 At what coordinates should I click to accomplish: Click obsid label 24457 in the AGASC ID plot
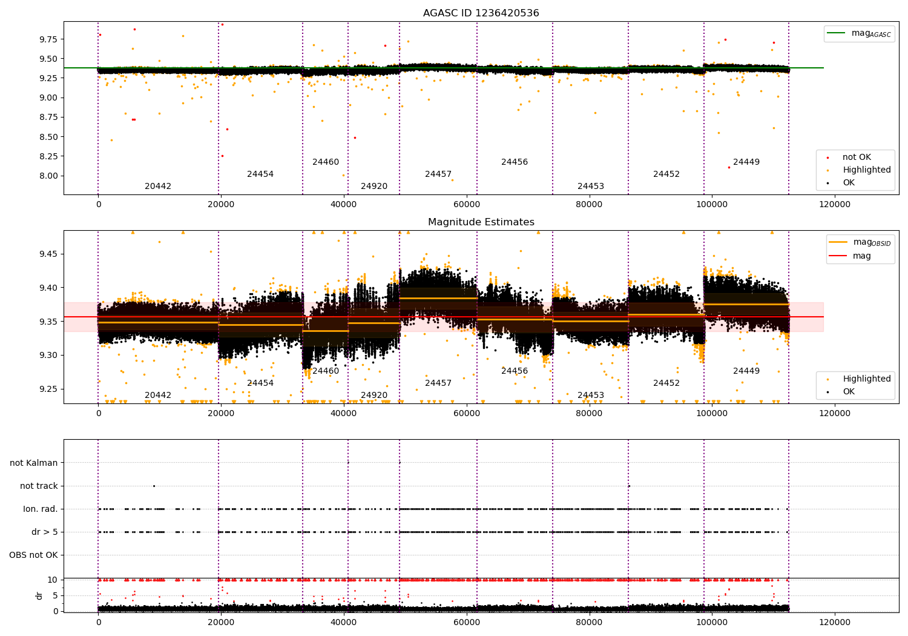click(438, 174)
